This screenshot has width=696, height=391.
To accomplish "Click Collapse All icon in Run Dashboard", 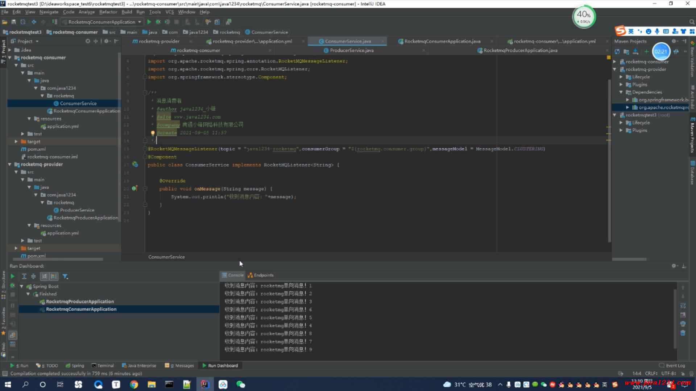I will 33,276.
